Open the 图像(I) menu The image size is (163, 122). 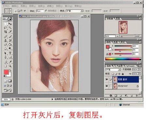pos(24,6)
